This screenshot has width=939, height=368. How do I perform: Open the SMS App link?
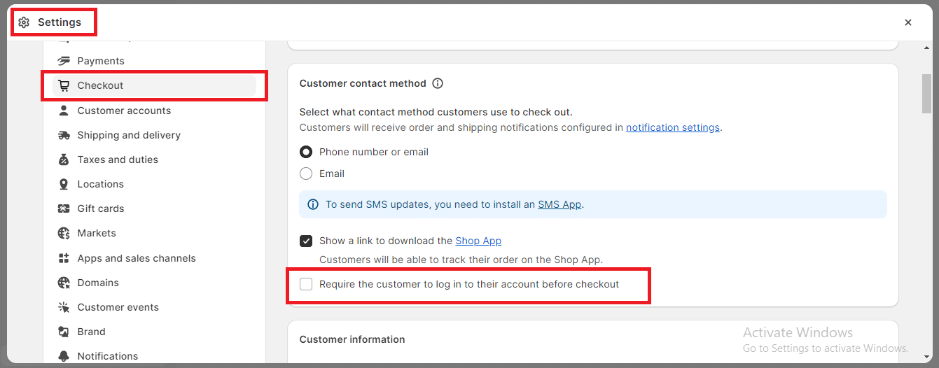pyautogui.click(x=559, y=204)
